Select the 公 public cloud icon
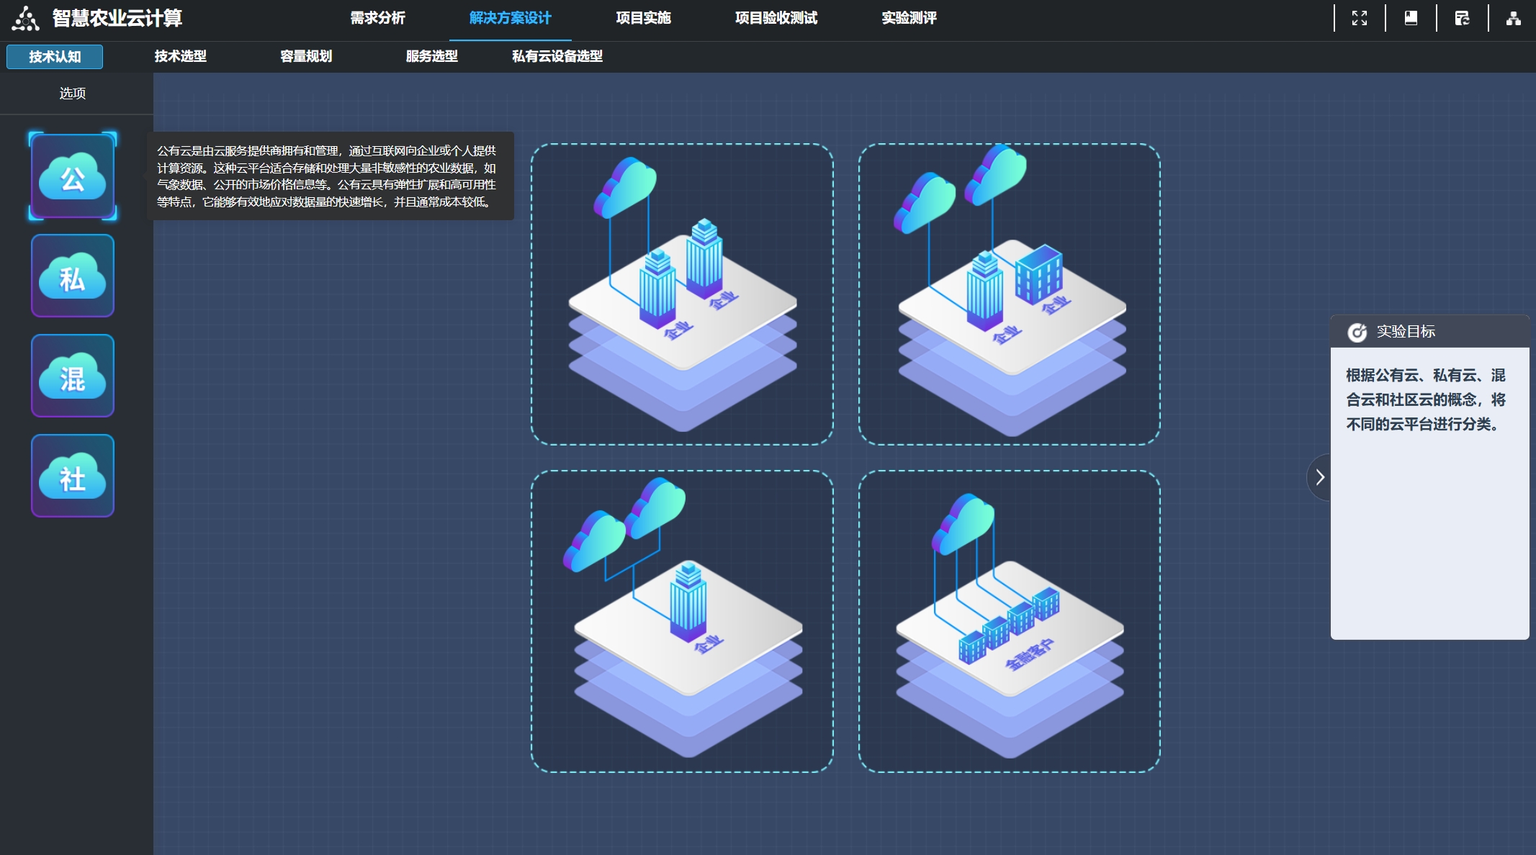Screen dimensions: 1536x855 (73, 175)
